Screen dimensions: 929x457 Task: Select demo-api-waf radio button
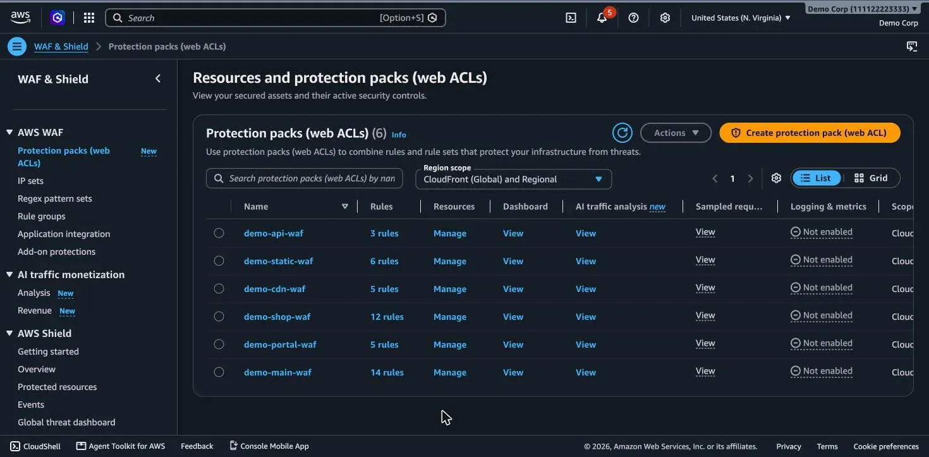[219, 233]
